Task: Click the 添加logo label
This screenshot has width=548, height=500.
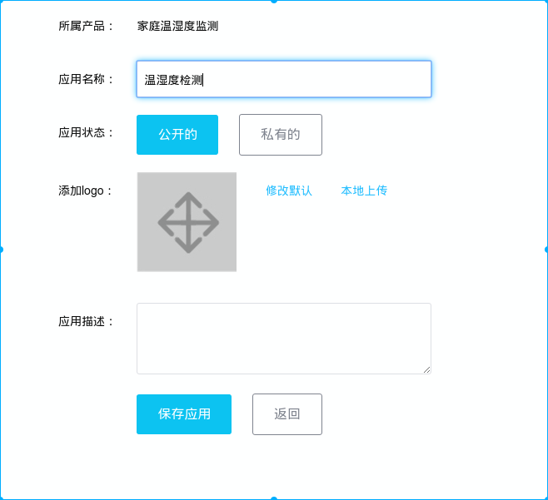Action: click(85, 191)
